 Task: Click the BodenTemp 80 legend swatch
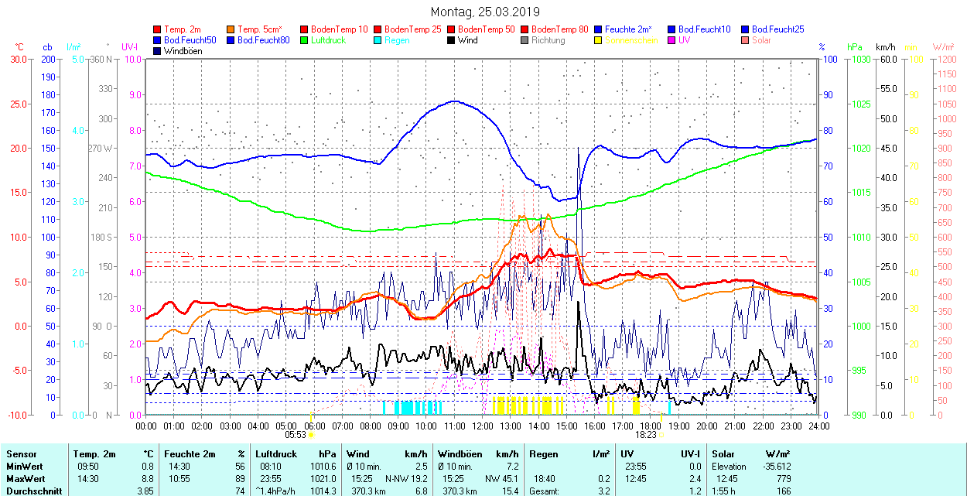pos(525,29)
